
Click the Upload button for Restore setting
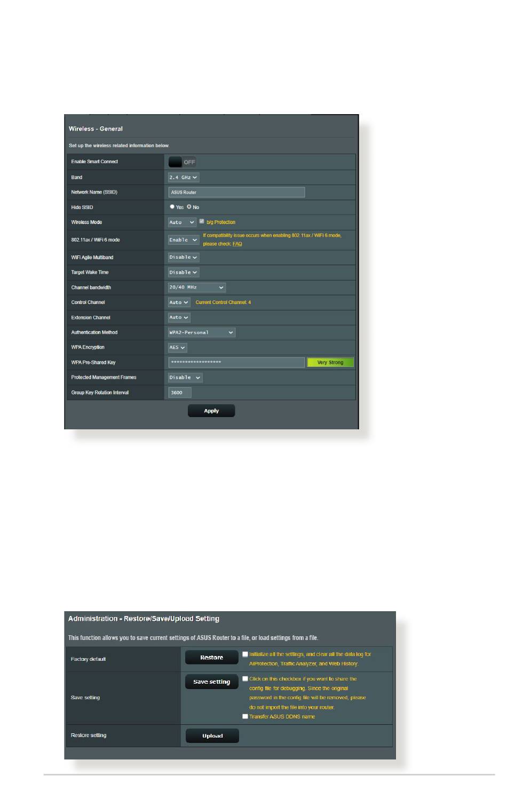pyautogui.click(x=212, y=735)
